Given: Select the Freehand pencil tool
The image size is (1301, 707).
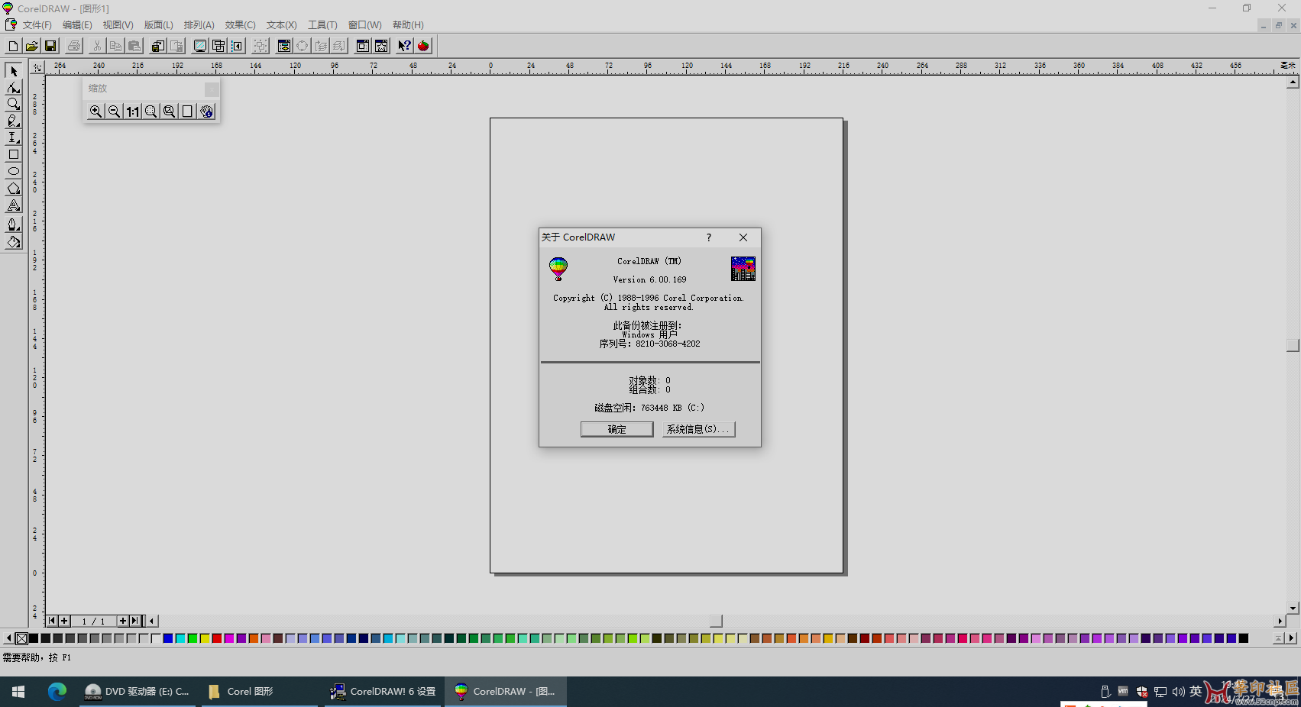Looking at the screenshot, I should coord(13,121).
